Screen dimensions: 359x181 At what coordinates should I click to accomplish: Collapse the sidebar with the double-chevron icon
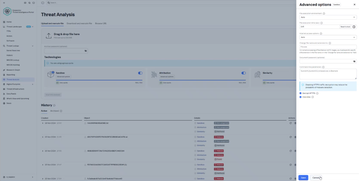pyautogui.click(x=4, y=3)
